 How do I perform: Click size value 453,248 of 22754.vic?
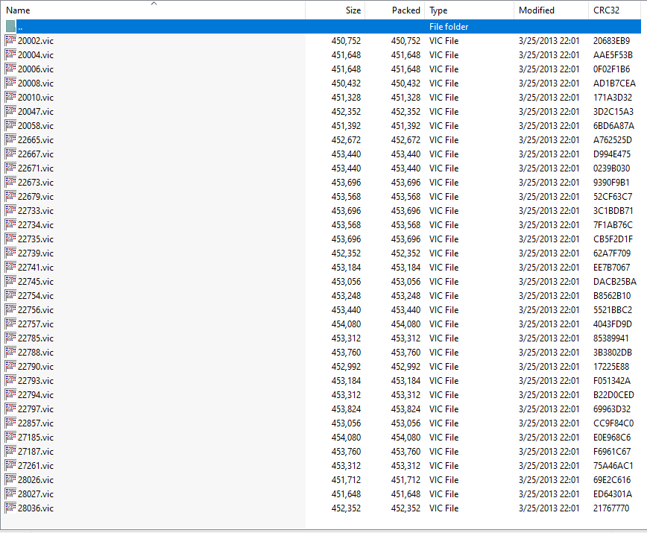346,295
